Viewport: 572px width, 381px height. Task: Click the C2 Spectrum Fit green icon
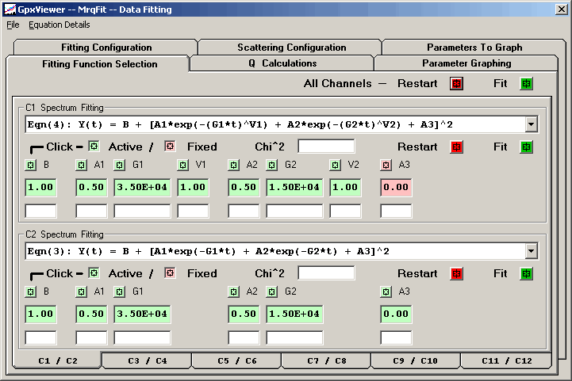tap(526, 273)
